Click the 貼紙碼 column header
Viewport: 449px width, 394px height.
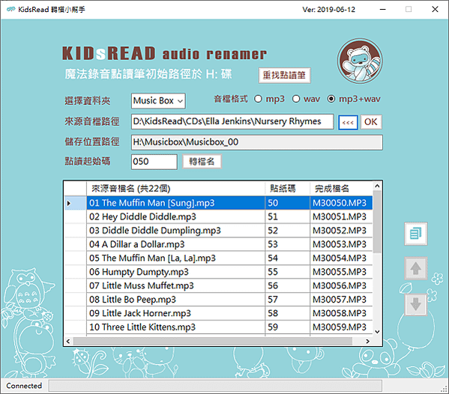[x=287, y=188]
